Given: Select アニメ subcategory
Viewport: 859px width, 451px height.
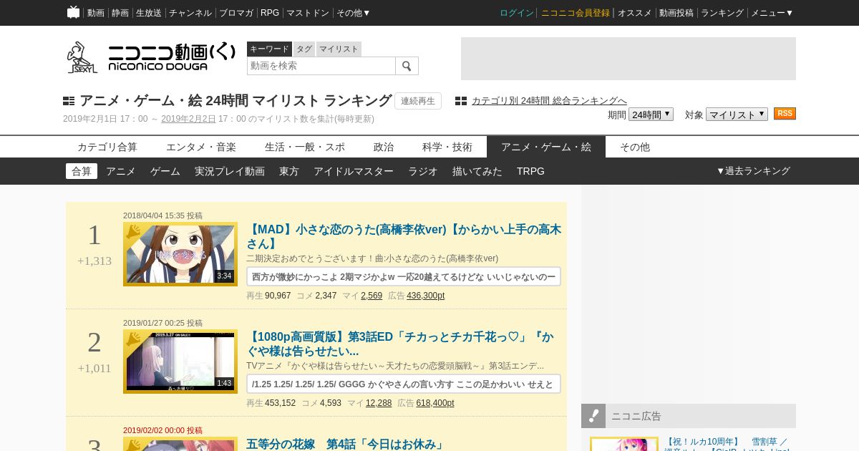Looking at the screenshot, I should (121, 171).
